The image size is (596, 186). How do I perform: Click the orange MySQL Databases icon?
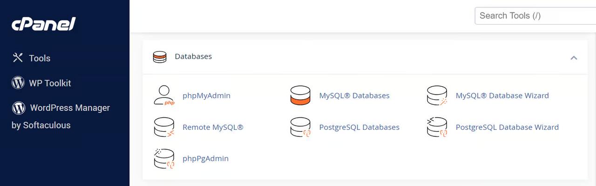tap(300, 96)
